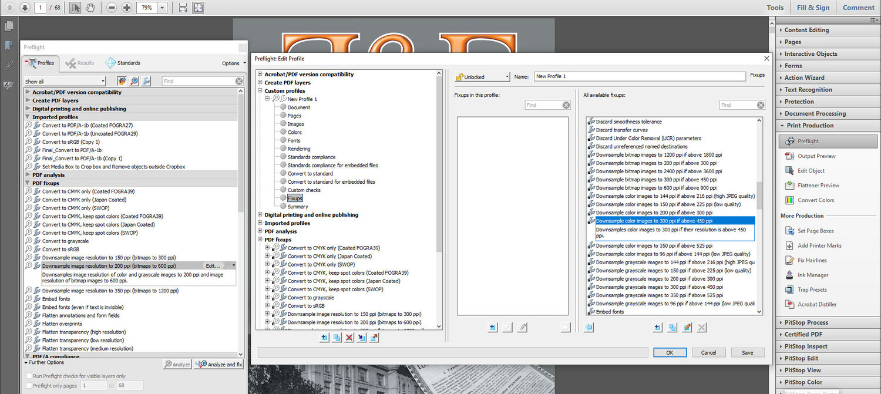Expand the Imported profiles tree node
The height and width of the screenshot is (394, 881).
click(260, 223)
